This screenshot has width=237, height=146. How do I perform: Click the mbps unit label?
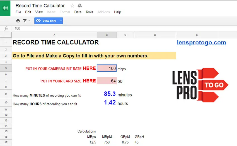pyautogui.click(x=122, y=69)
